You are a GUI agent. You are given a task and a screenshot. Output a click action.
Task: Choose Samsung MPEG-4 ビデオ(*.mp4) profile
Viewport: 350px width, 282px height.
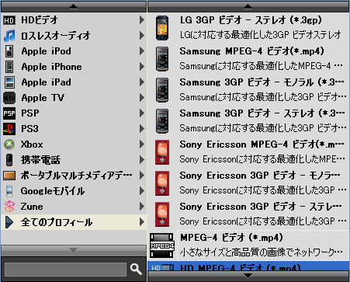248,59
